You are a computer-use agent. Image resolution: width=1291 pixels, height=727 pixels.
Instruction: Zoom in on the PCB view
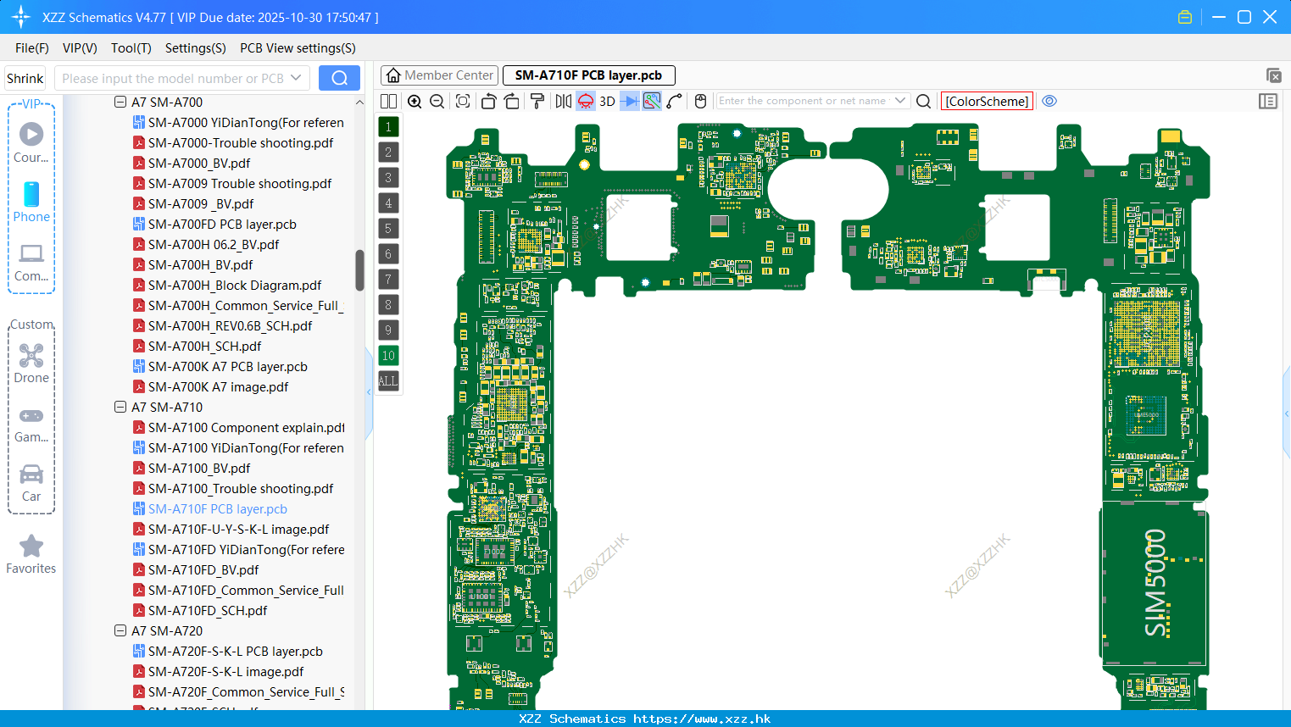pos(415,101)
